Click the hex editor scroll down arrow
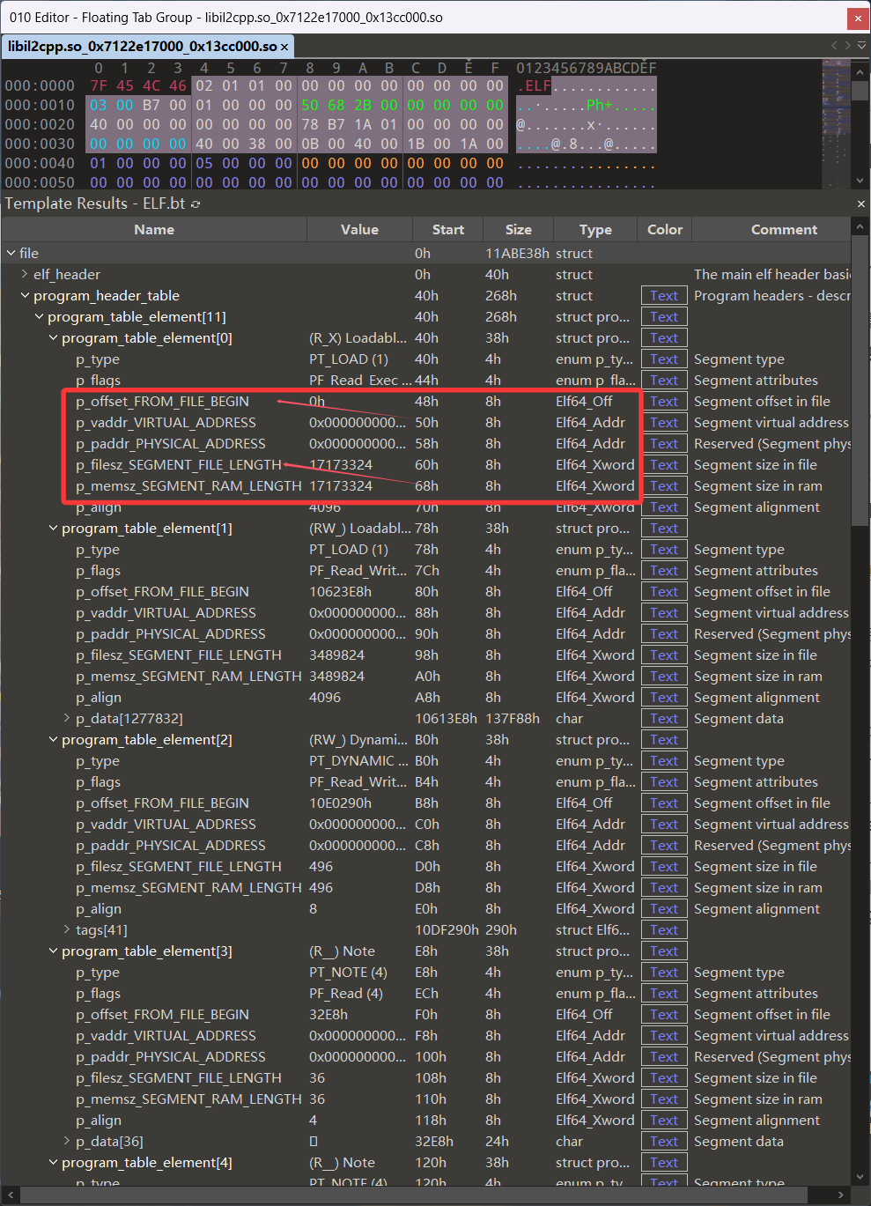Viewport: 871px width, 1206px height. (860, 181)
